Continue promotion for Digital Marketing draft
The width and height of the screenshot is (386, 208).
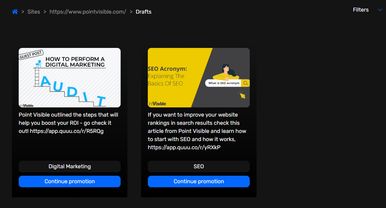point(70,181)
